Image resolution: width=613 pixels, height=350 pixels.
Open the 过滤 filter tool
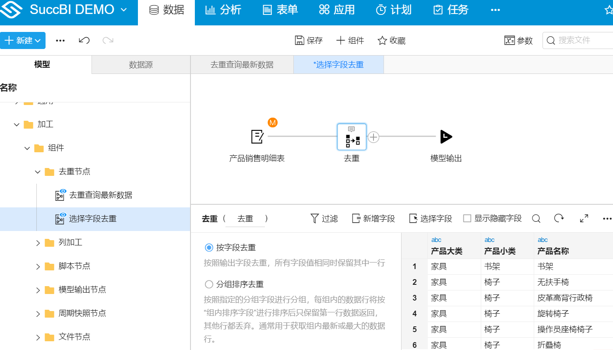click(x=324, y=218)
